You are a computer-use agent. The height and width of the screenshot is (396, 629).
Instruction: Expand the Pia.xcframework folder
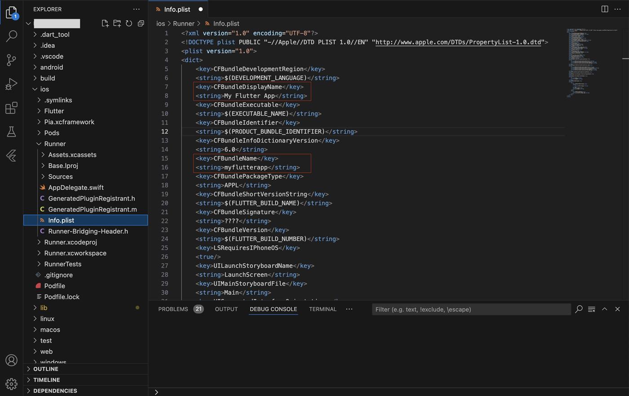click(85, 122)
